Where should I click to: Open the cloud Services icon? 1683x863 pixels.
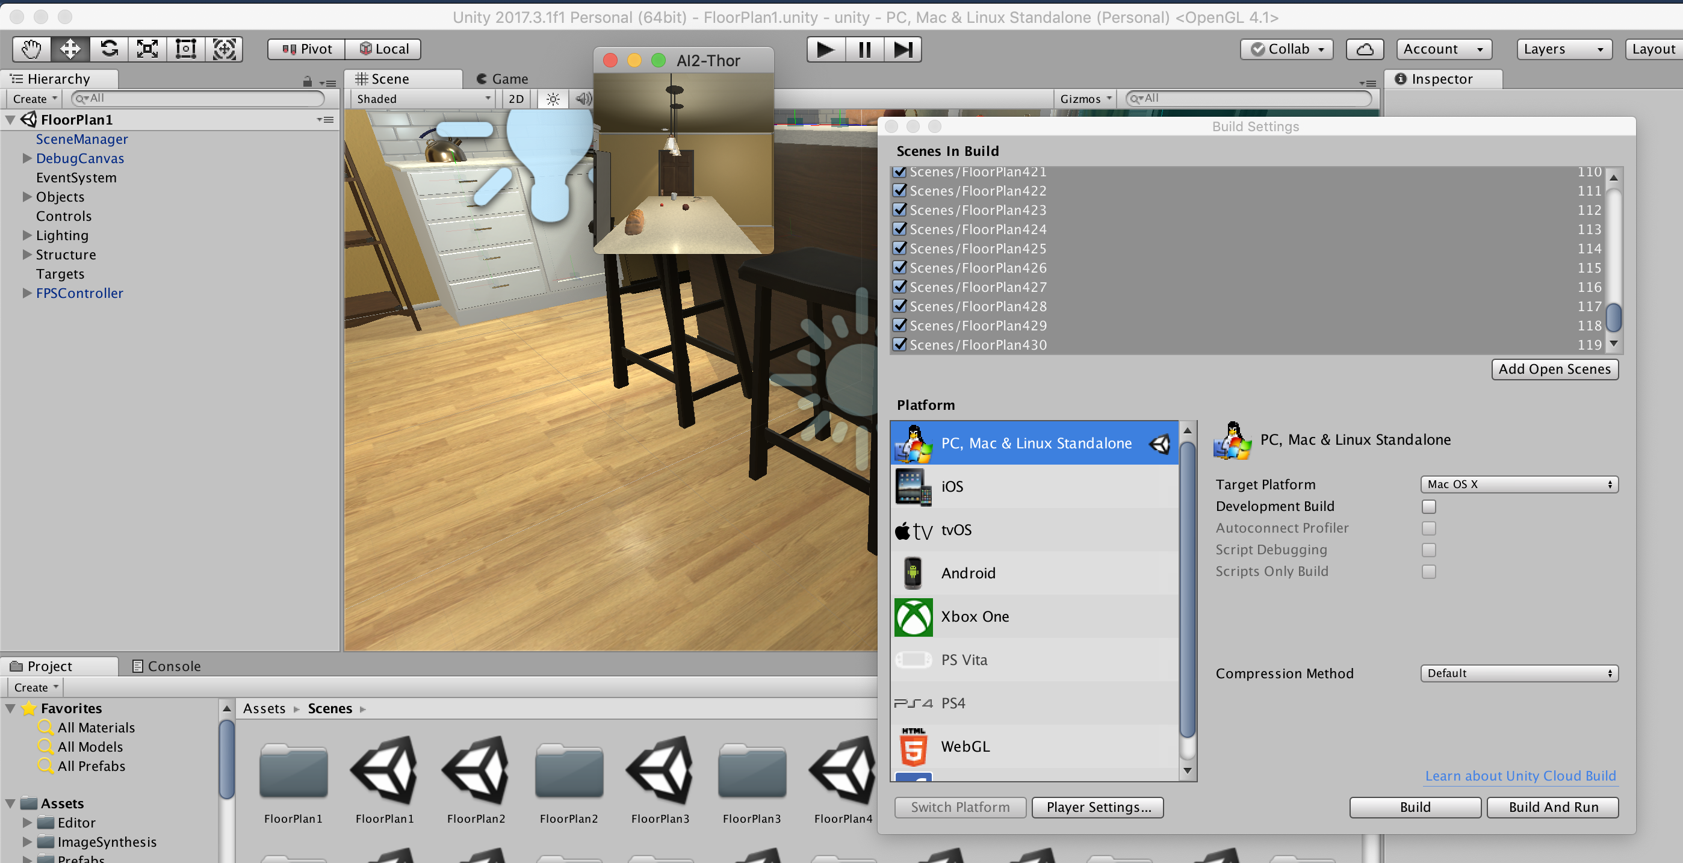(1365, 49)
